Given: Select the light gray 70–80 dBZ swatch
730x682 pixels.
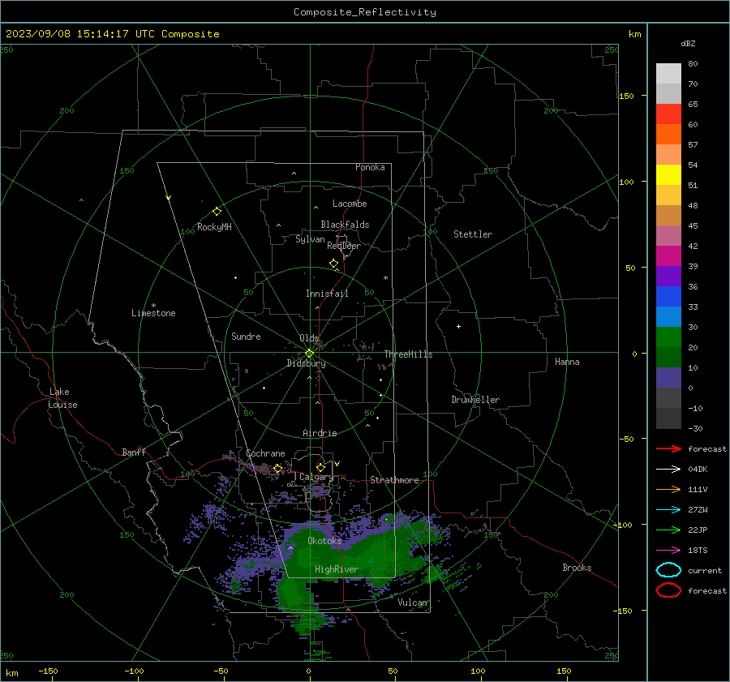Looking at the screenshot, I should click(668, 74).
